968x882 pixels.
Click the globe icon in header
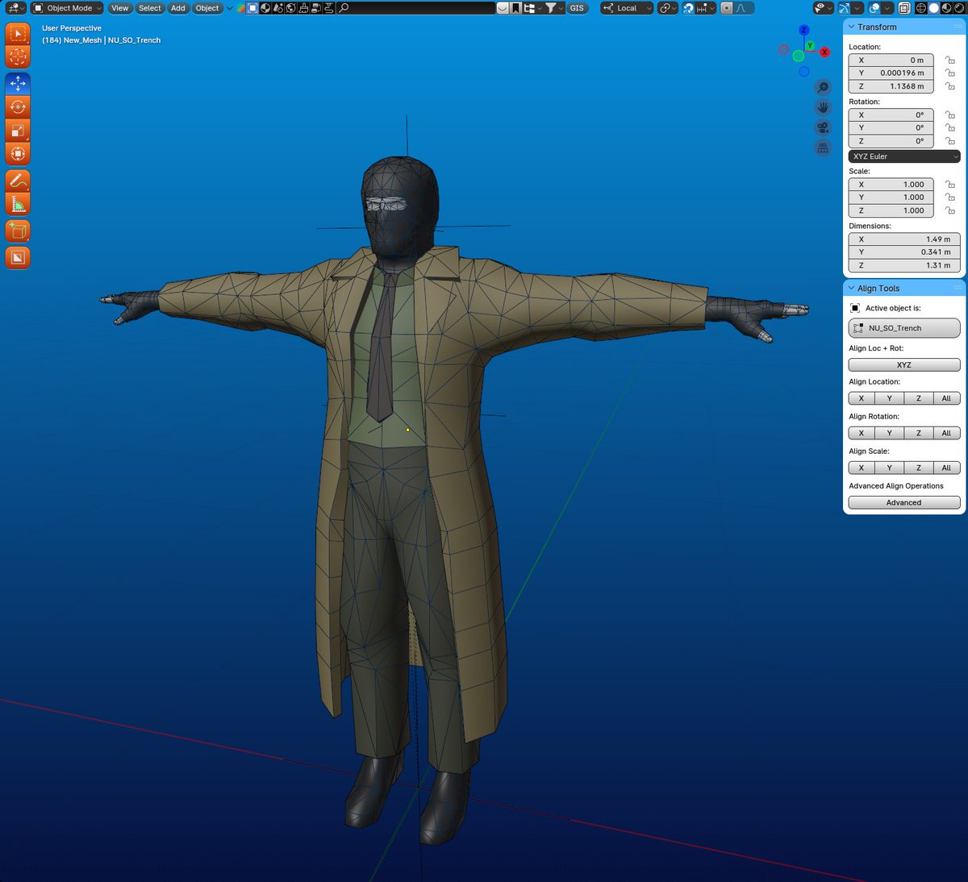click(290, 8)
